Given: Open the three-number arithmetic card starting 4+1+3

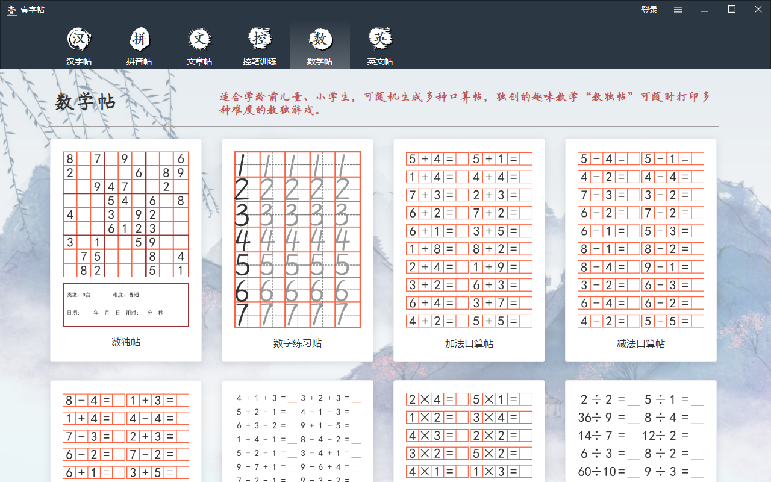Looking at the screenshot, I should pyautogui.click(x=298, y=431).
